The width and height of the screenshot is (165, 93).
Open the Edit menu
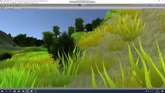(x=4, y=3)
